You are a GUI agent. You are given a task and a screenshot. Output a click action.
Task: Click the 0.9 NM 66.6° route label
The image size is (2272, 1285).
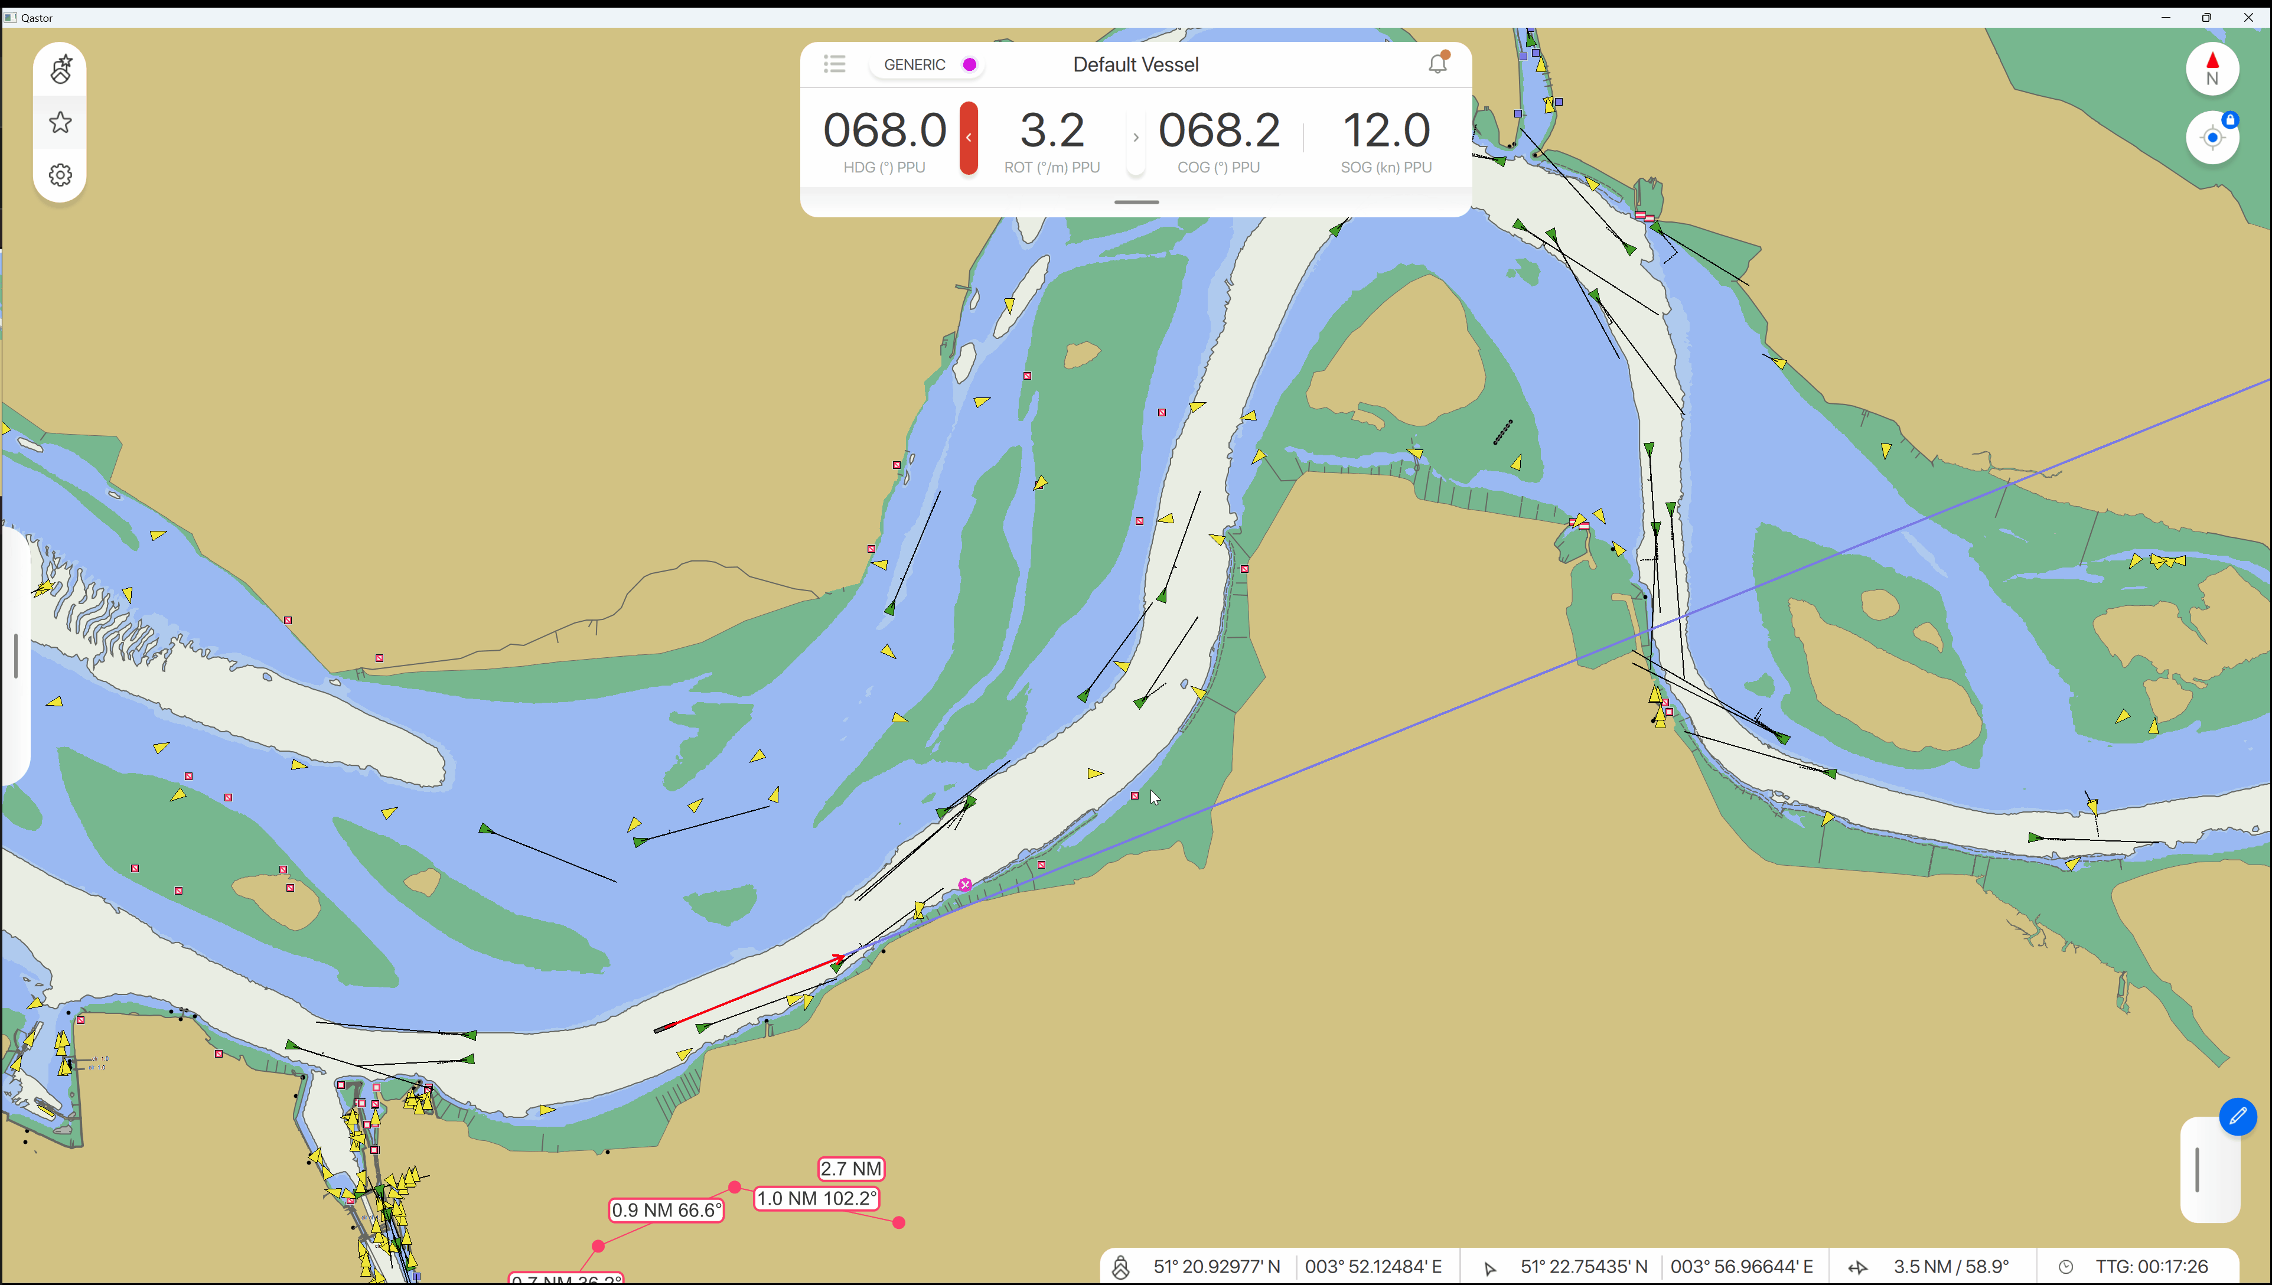[666, 1210]
